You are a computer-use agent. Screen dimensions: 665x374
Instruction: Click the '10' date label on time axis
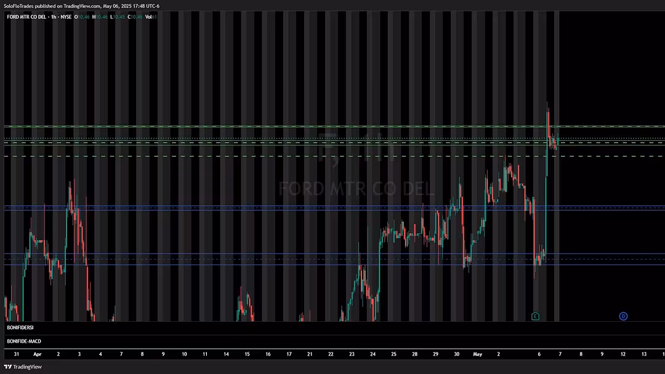point(184,354)
